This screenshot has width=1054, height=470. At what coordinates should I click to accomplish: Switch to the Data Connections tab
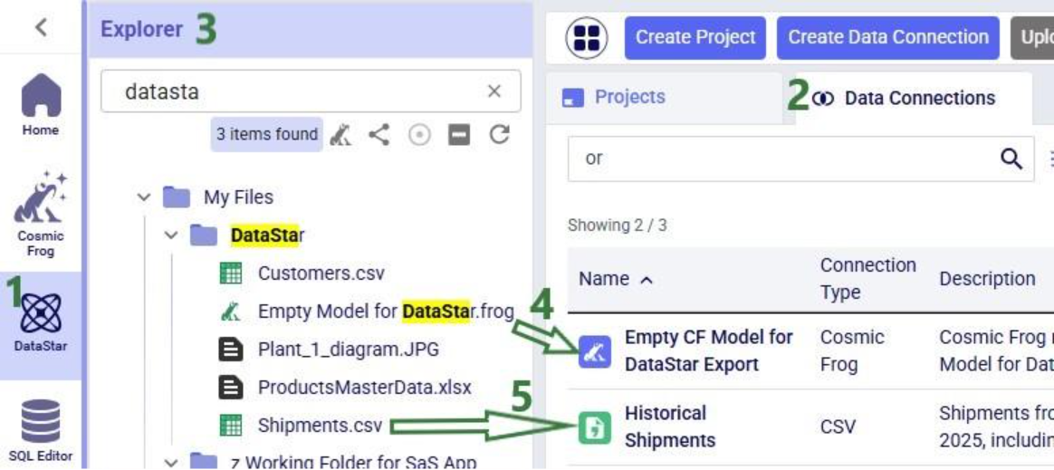(904, 98)
